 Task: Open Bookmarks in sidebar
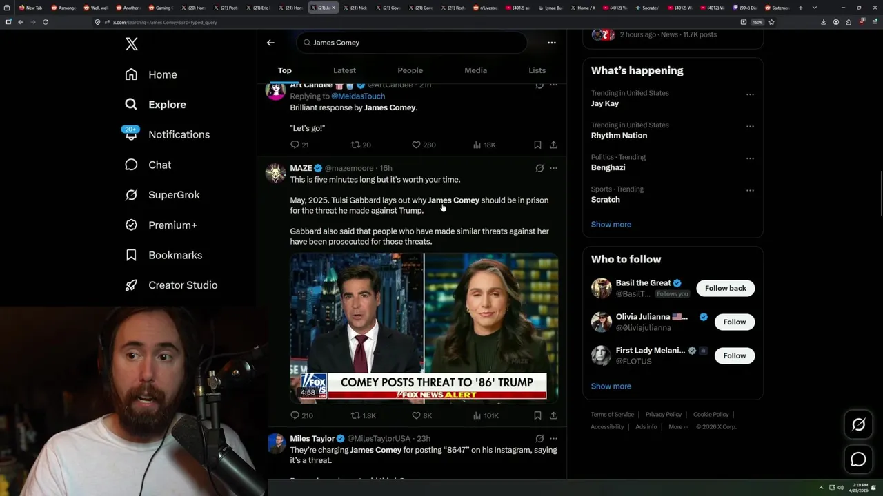[x=163, y=255]
